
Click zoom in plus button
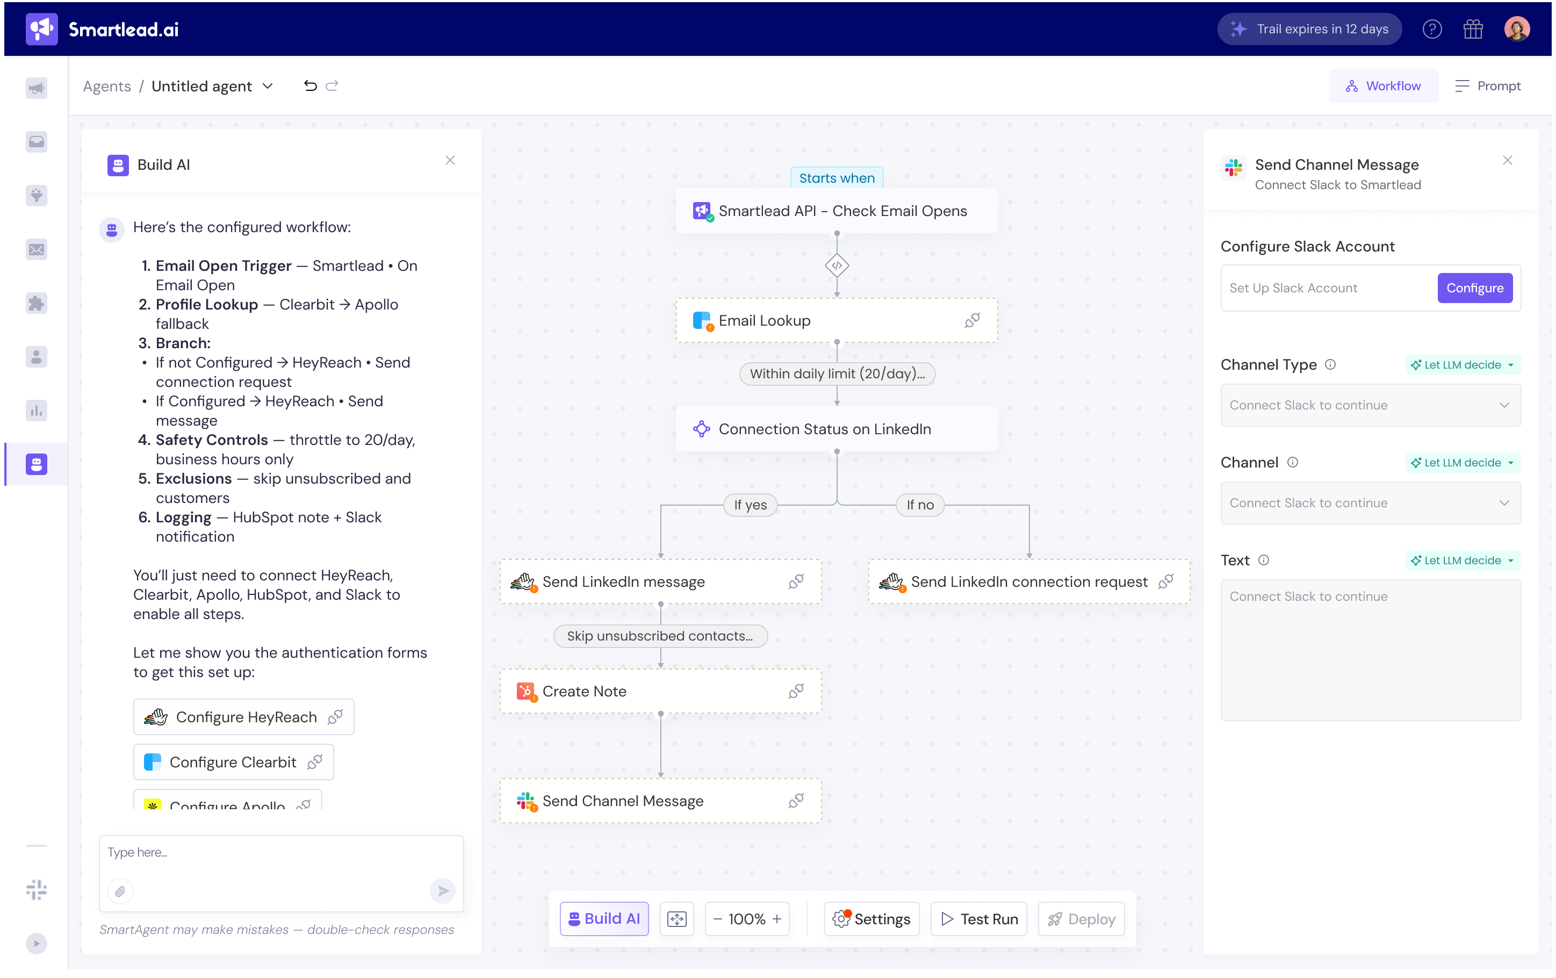[x=777, y=918]
